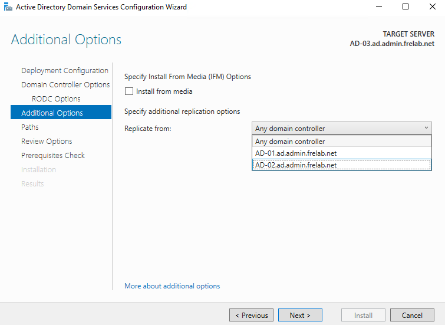This screenshot has height=325, width=445.
Task: Click the Previous button
Action: (251, 316)
